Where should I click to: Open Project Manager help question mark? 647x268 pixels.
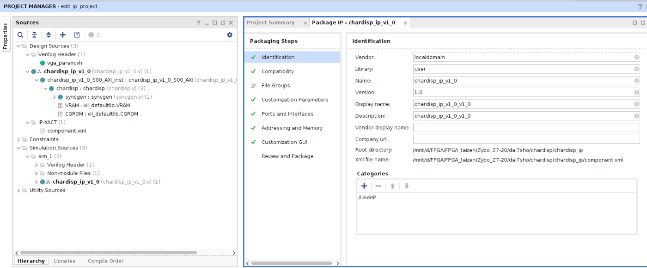[640, 6]
